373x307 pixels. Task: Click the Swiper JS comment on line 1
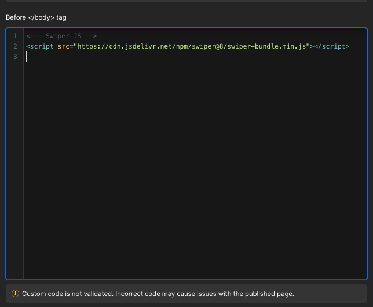coord(61,36)
